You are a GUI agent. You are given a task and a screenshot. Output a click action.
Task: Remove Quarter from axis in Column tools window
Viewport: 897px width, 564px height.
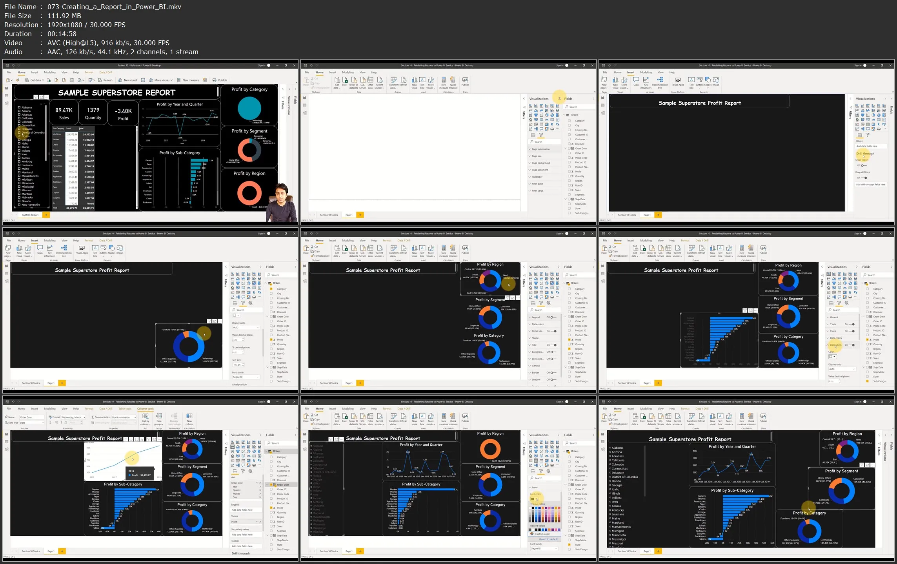260,490
